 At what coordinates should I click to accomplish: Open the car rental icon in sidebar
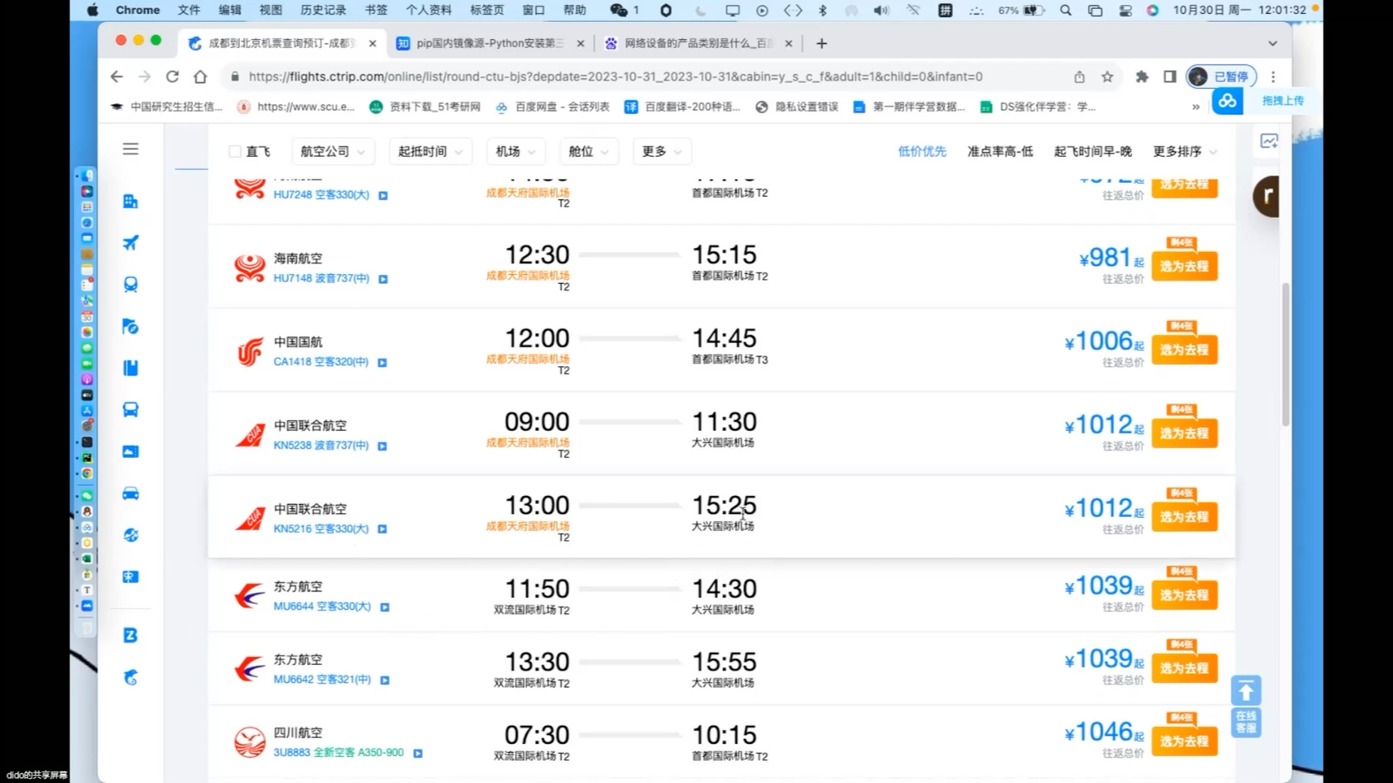[x=131, y=493]
